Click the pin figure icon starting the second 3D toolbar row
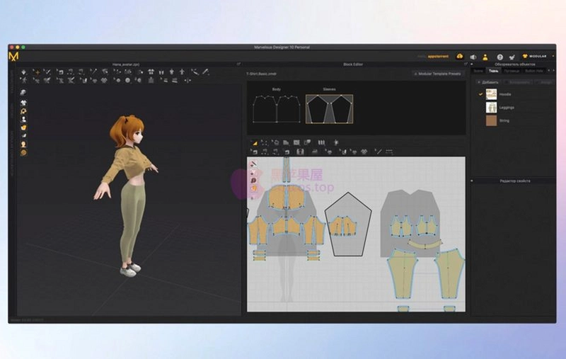 pyautogui.click(x=24, y=80)
